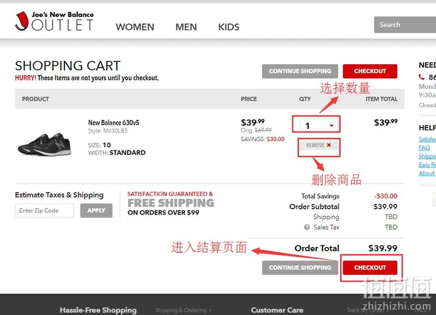Click the X icon on the Remove button
Viewport: 436px width, 315px height.
[329, 146]
